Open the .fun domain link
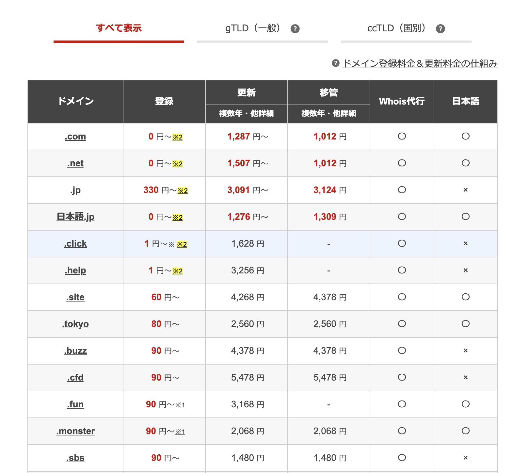529x473 pixels. coord(75,404)
